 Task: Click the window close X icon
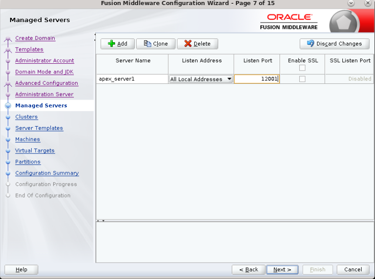coord(368,3)
